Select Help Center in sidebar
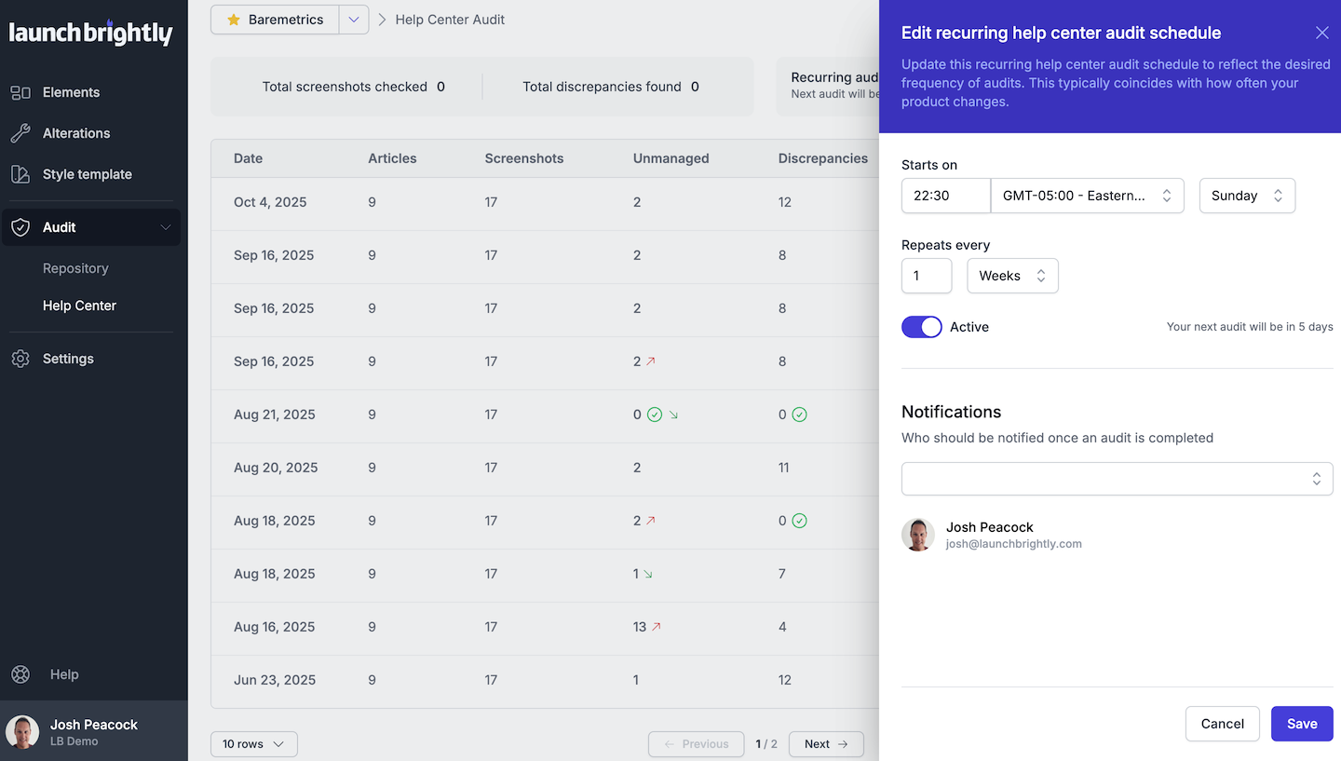 (x=79, y=306)
